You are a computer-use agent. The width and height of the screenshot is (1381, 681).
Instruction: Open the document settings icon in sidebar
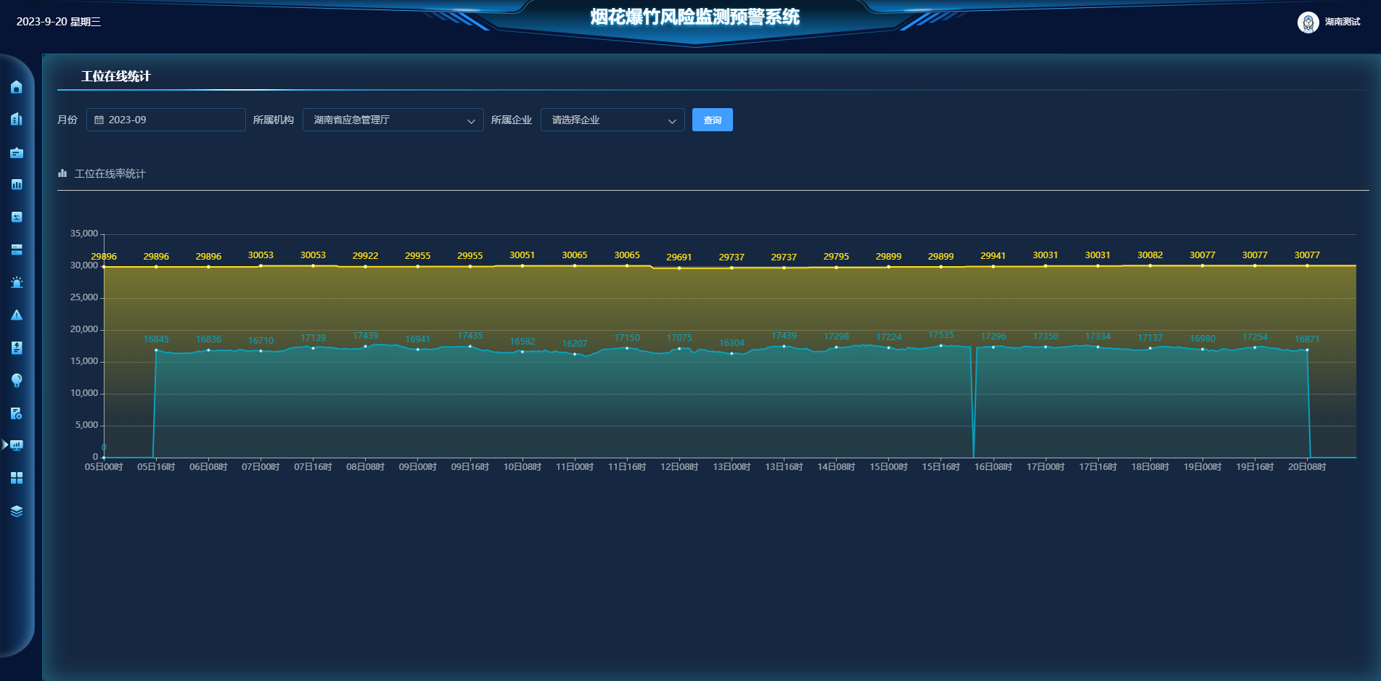coord(17,413)
